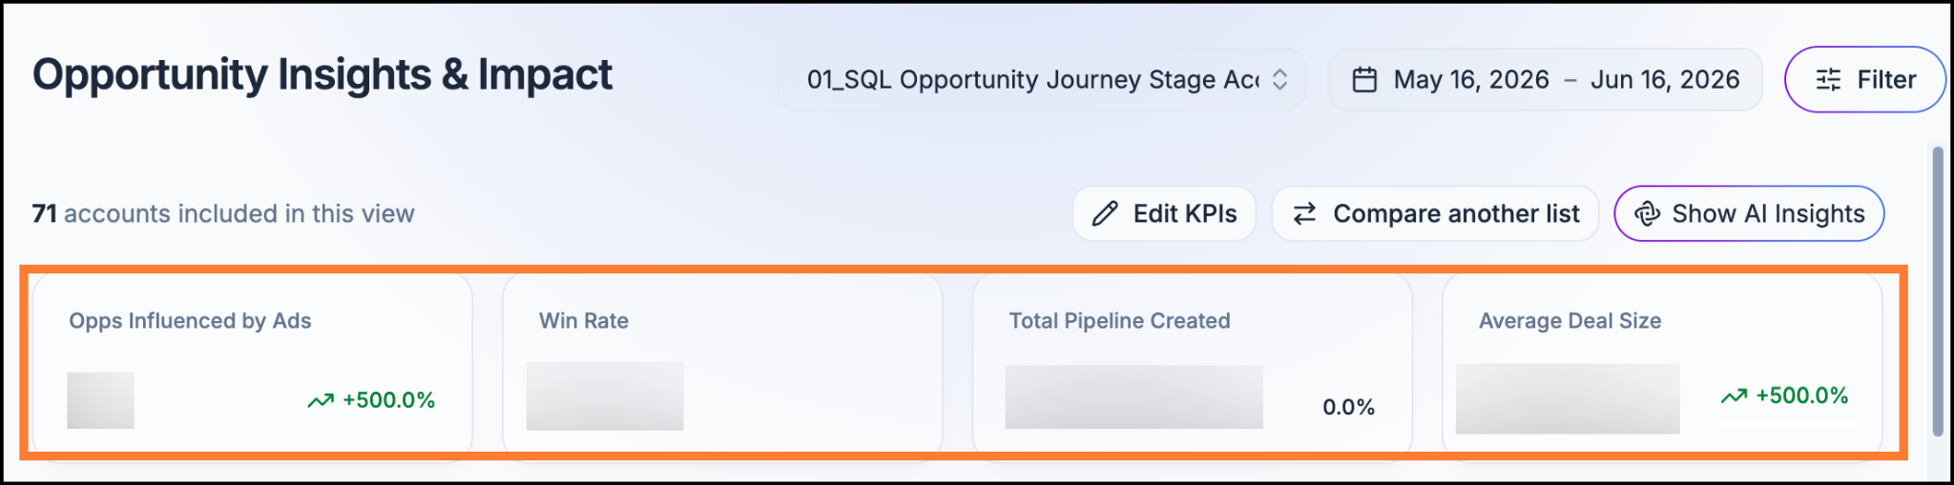Open the May 16 – Jun 16, 2026 date picker
The height and width of the screenshot is (485, 1954).
point(1545,80)
